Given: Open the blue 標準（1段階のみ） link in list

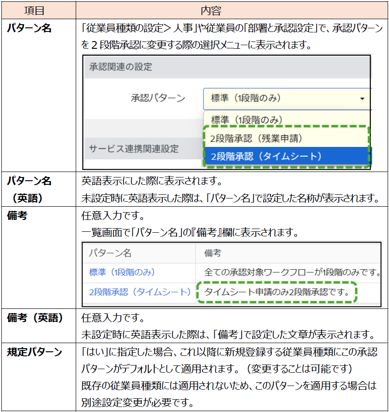Looking at the screenshot, I should click(x=122, y=272).
